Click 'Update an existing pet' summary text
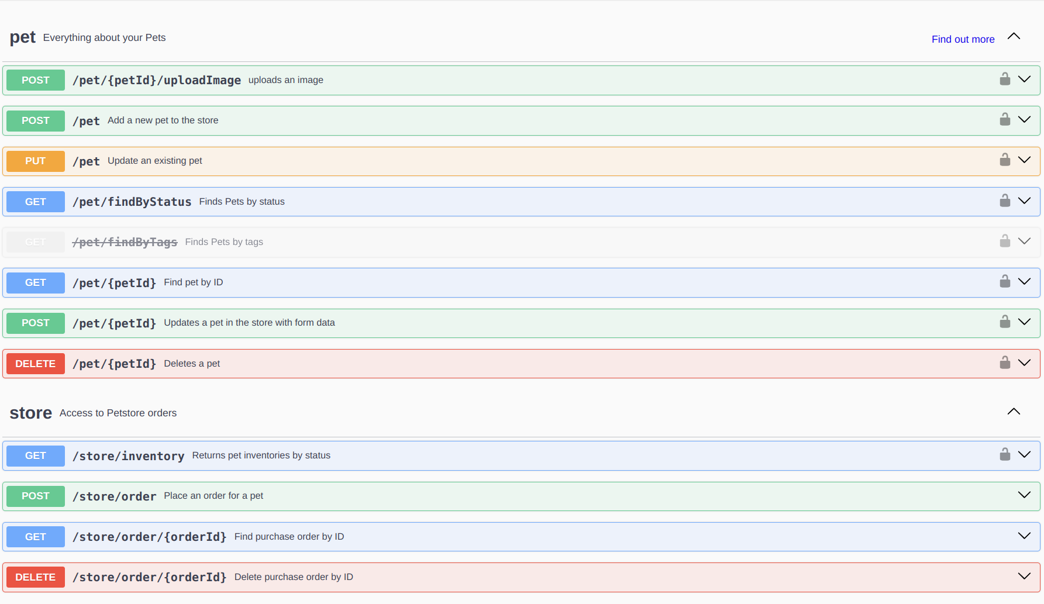 coord(155,161)
